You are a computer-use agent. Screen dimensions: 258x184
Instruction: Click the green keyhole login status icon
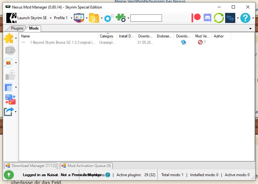tap(9, 175)
